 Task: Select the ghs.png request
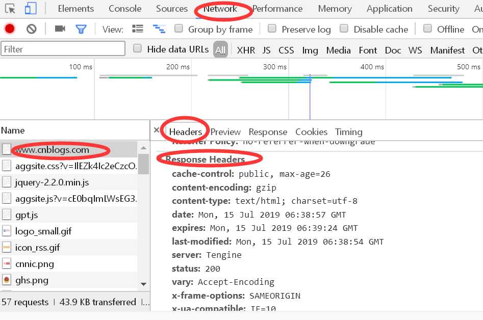[x=69, y=280]
